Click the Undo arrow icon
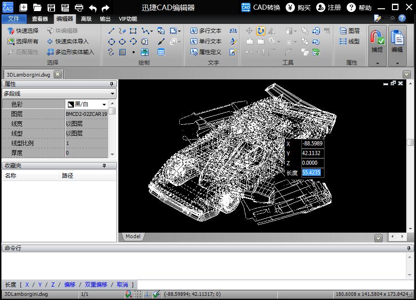416x300 pixels. [x=92, y=8]
